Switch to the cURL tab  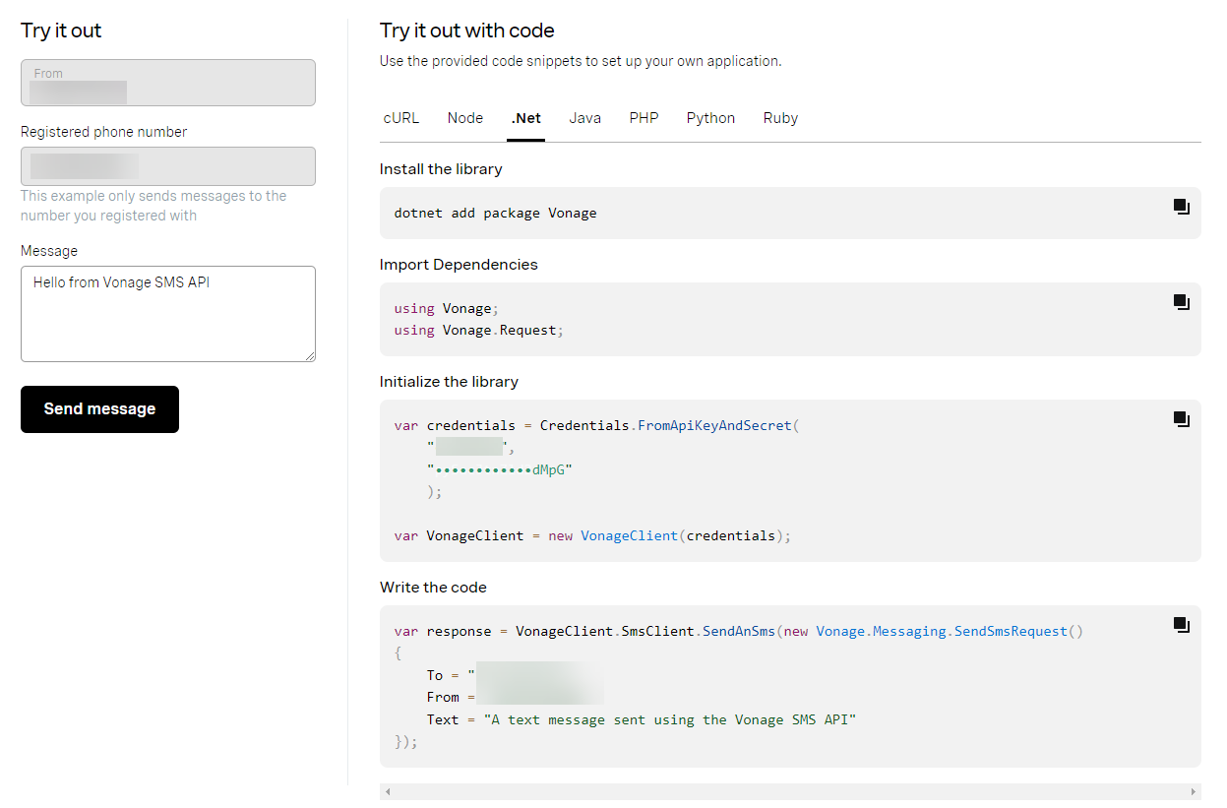pyautogui.click(x=401, y=118)
